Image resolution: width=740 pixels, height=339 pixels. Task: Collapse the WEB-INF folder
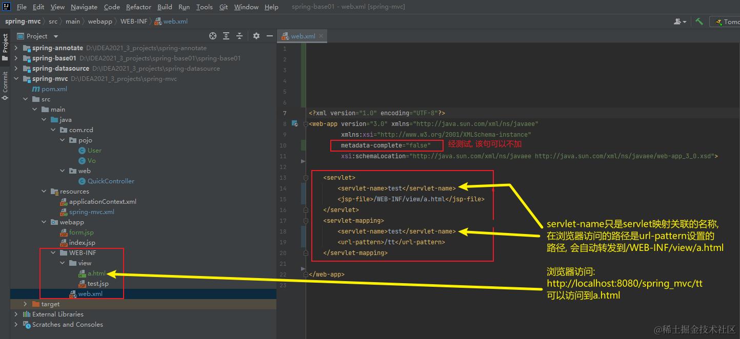click(53, 253)
